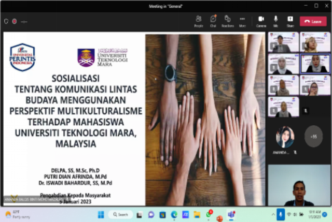
Task: Open PowerPoint from the taskbar
Action: tap(219, 218)
